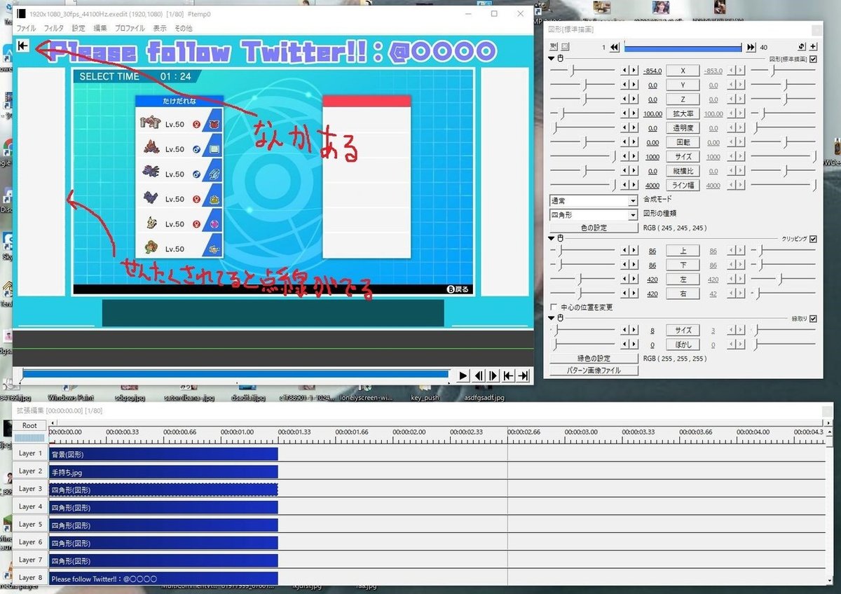Toggle visibility of Layer 8
The width and height of the screenshot is (841, 594).
[x=30, y=578]
